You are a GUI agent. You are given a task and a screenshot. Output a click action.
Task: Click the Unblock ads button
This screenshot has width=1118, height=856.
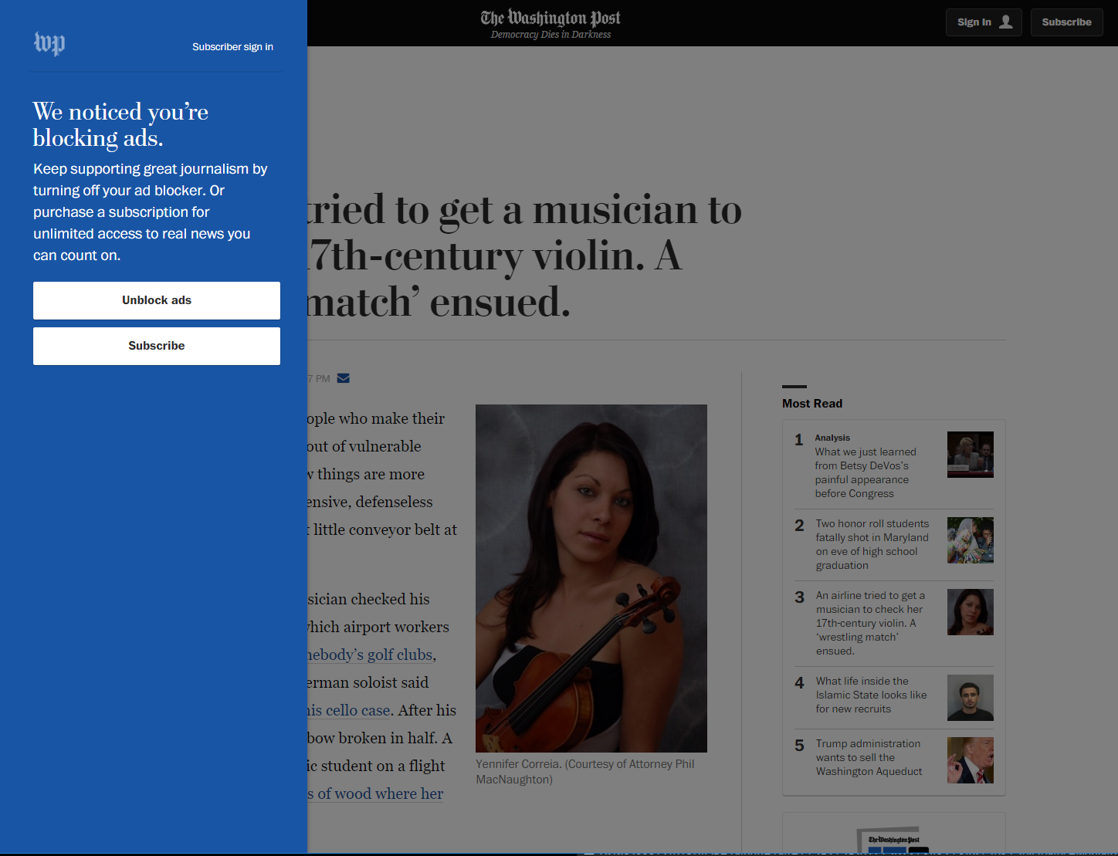156,300
